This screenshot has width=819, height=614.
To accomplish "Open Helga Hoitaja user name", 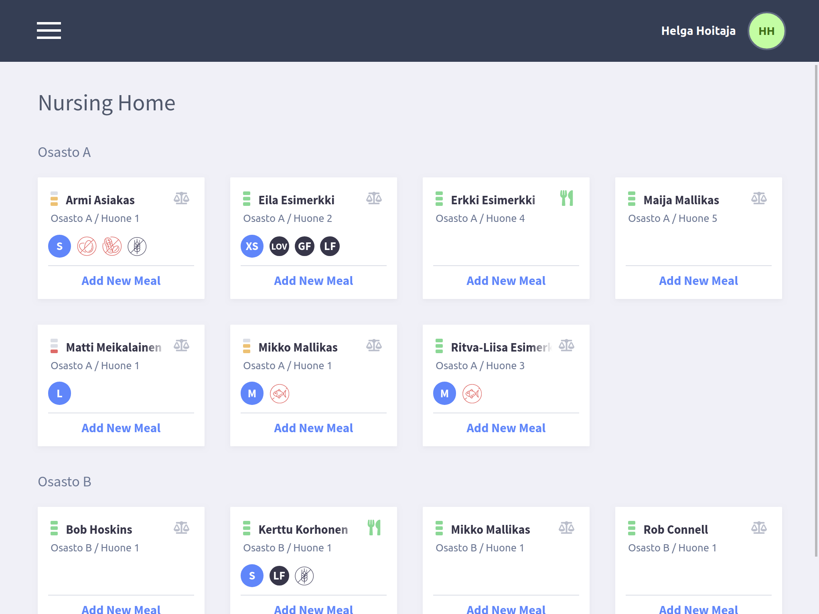I will click(698, 31).
